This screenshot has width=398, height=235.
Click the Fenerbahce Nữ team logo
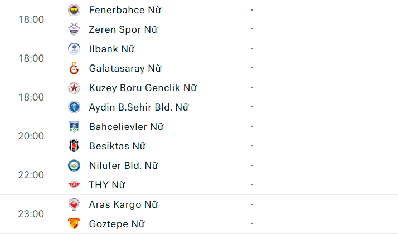(x=74, y=10)
